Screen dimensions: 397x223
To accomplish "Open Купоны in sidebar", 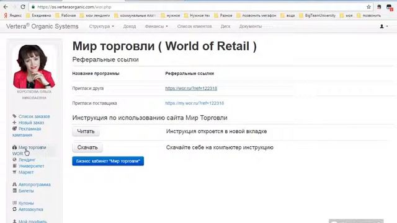I will (x=26, y=203).
